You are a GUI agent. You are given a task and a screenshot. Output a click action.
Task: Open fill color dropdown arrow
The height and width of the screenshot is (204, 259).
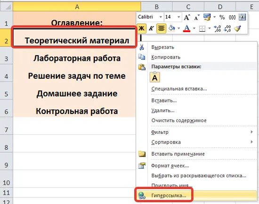[x=179, y=28]
